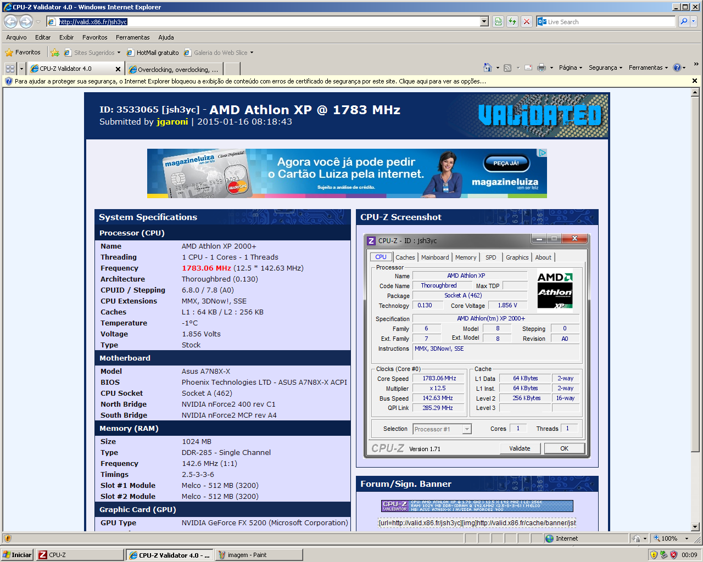
Task: Open Favoritos in the menu bar
Action: (95, 37)
